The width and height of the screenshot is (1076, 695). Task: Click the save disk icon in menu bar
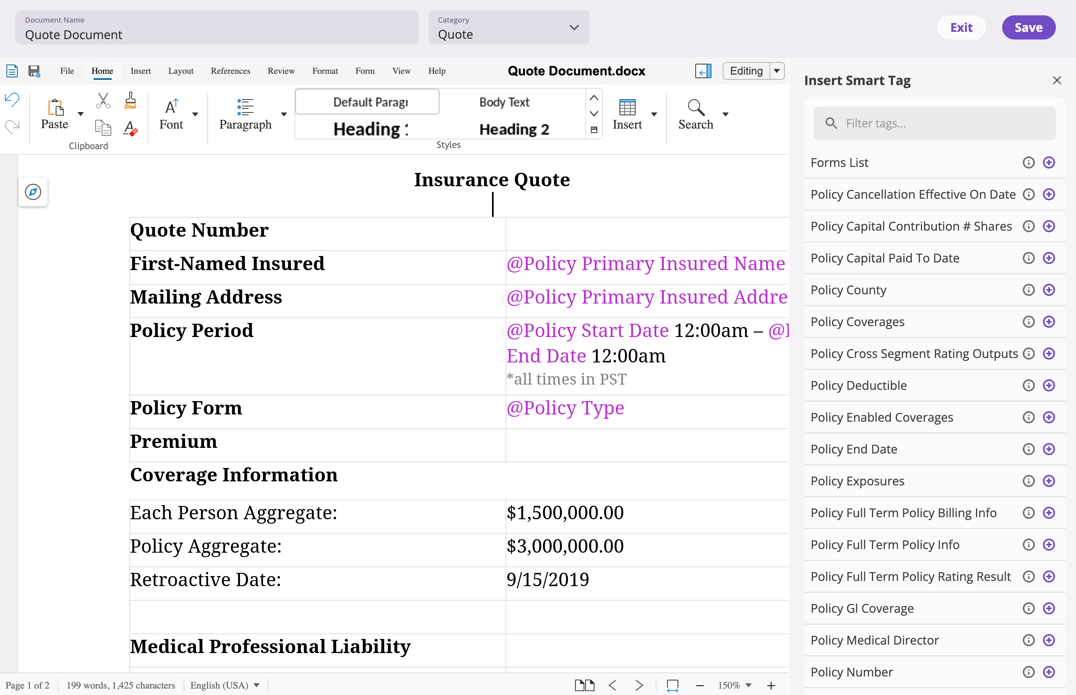34,71
